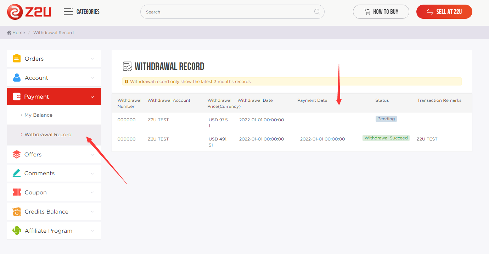
Task: Open the Comments sidebar menu
Action: point(54,173)
